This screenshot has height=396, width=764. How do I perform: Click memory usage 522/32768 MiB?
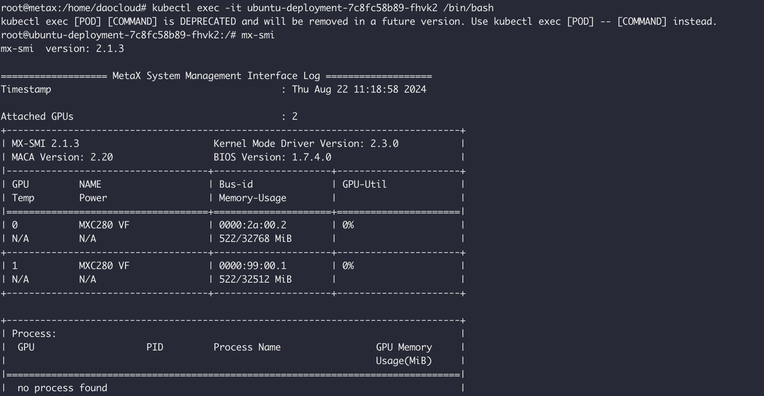pyautogui.click(x=255, y=239)
